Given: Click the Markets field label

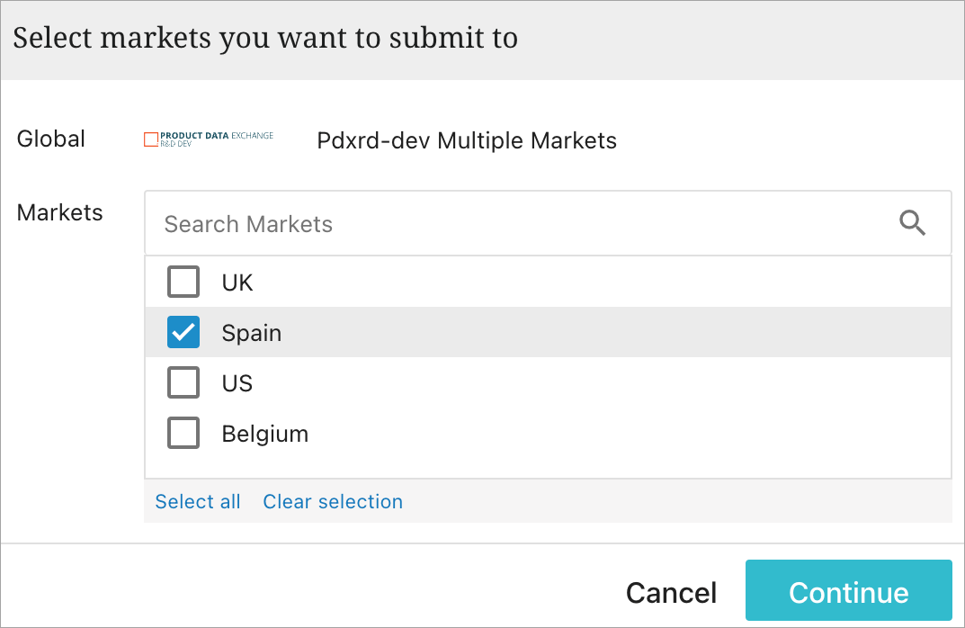Looking at the screenshot, I should pos(60,212).
